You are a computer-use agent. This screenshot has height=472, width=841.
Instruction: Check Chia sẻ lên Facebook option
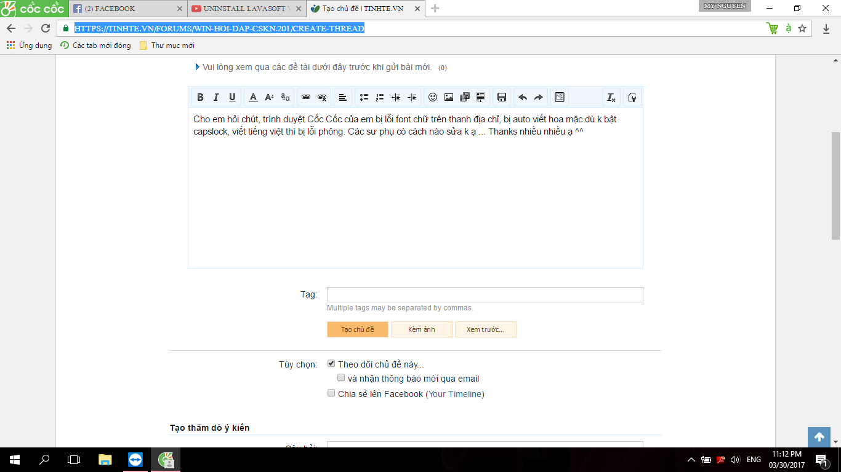pyautogui.click(x=331, y=393)
